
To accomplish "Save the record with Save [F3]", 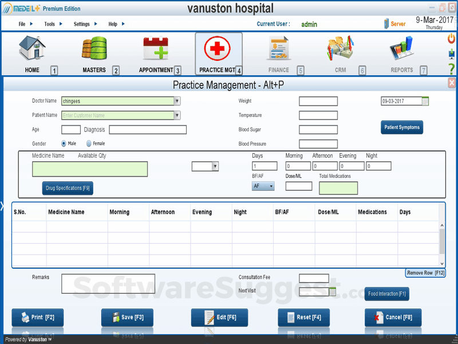I will (x=127, y=317).
